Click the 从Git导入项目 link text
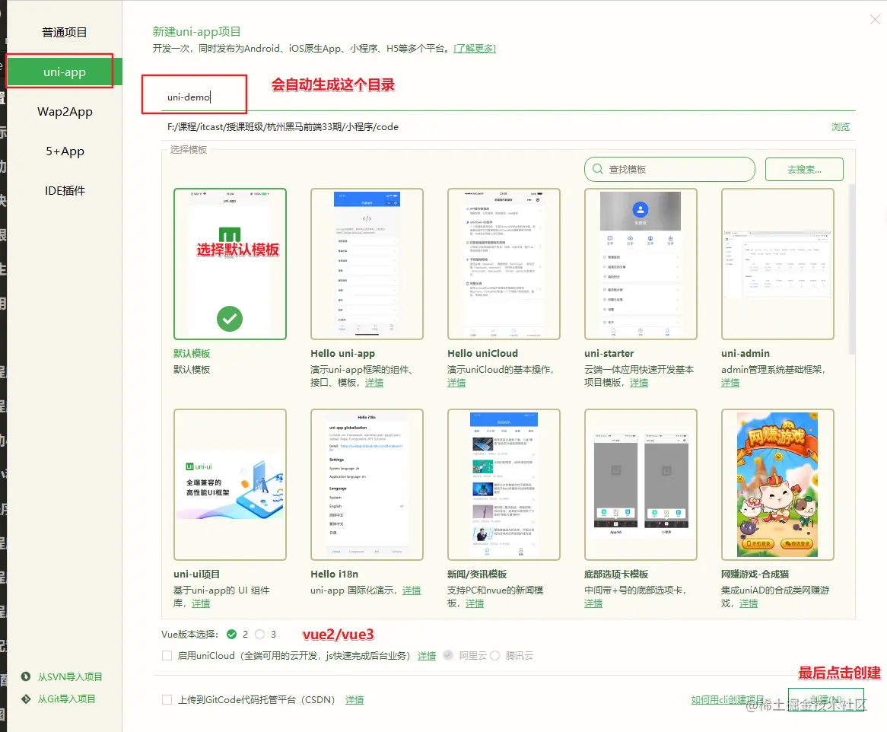The height and width of the screenshot is (732, 887). (x=67, y=699)
